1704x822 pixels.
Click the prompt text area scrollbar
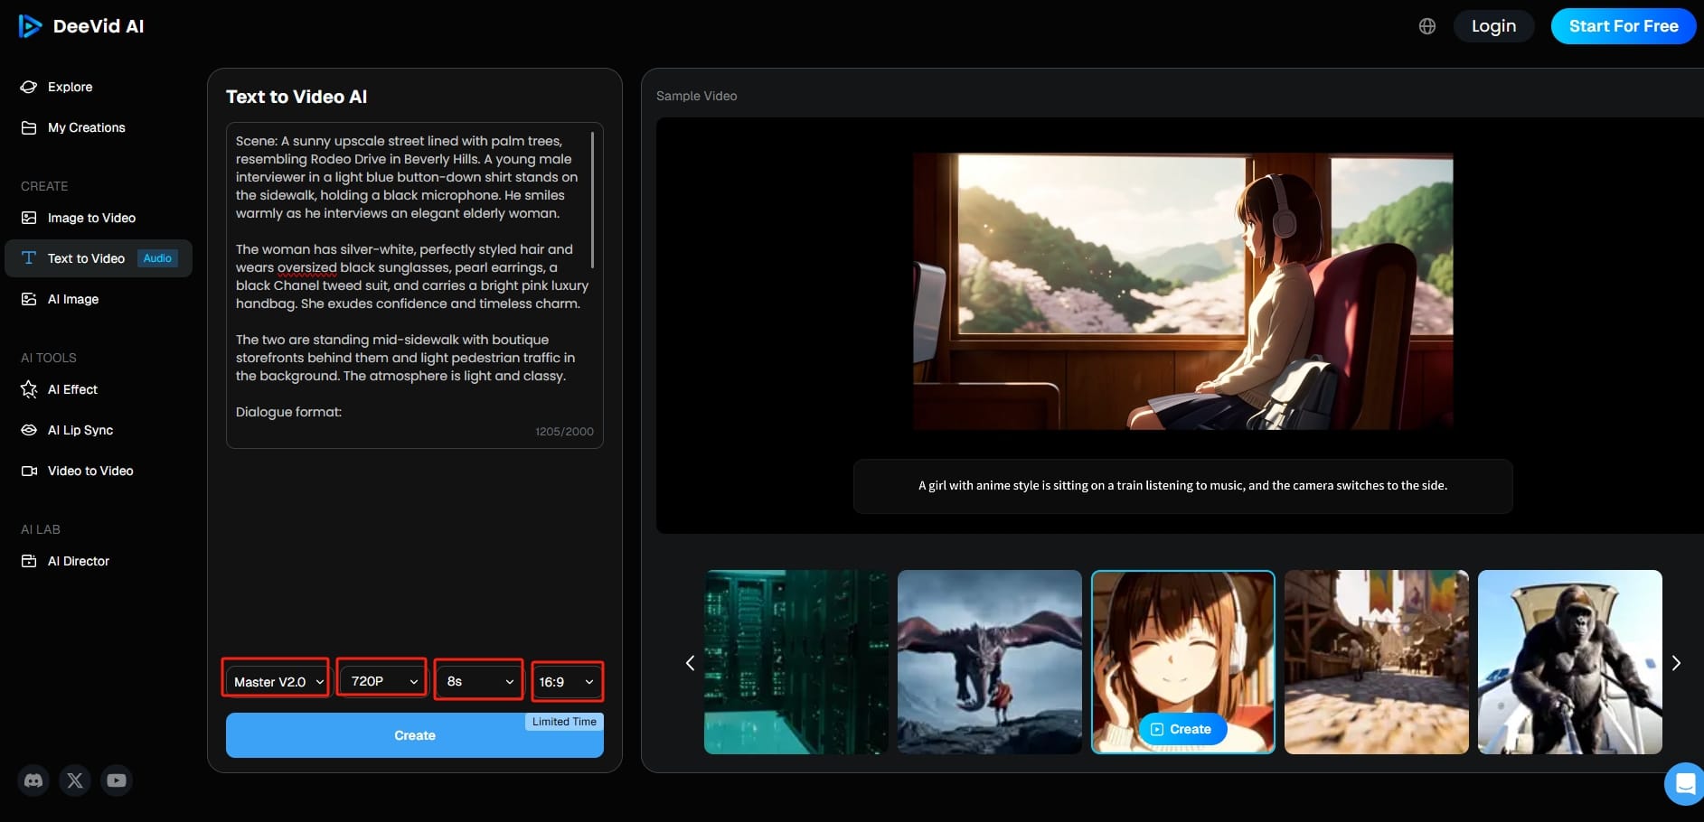click(592, 200)
